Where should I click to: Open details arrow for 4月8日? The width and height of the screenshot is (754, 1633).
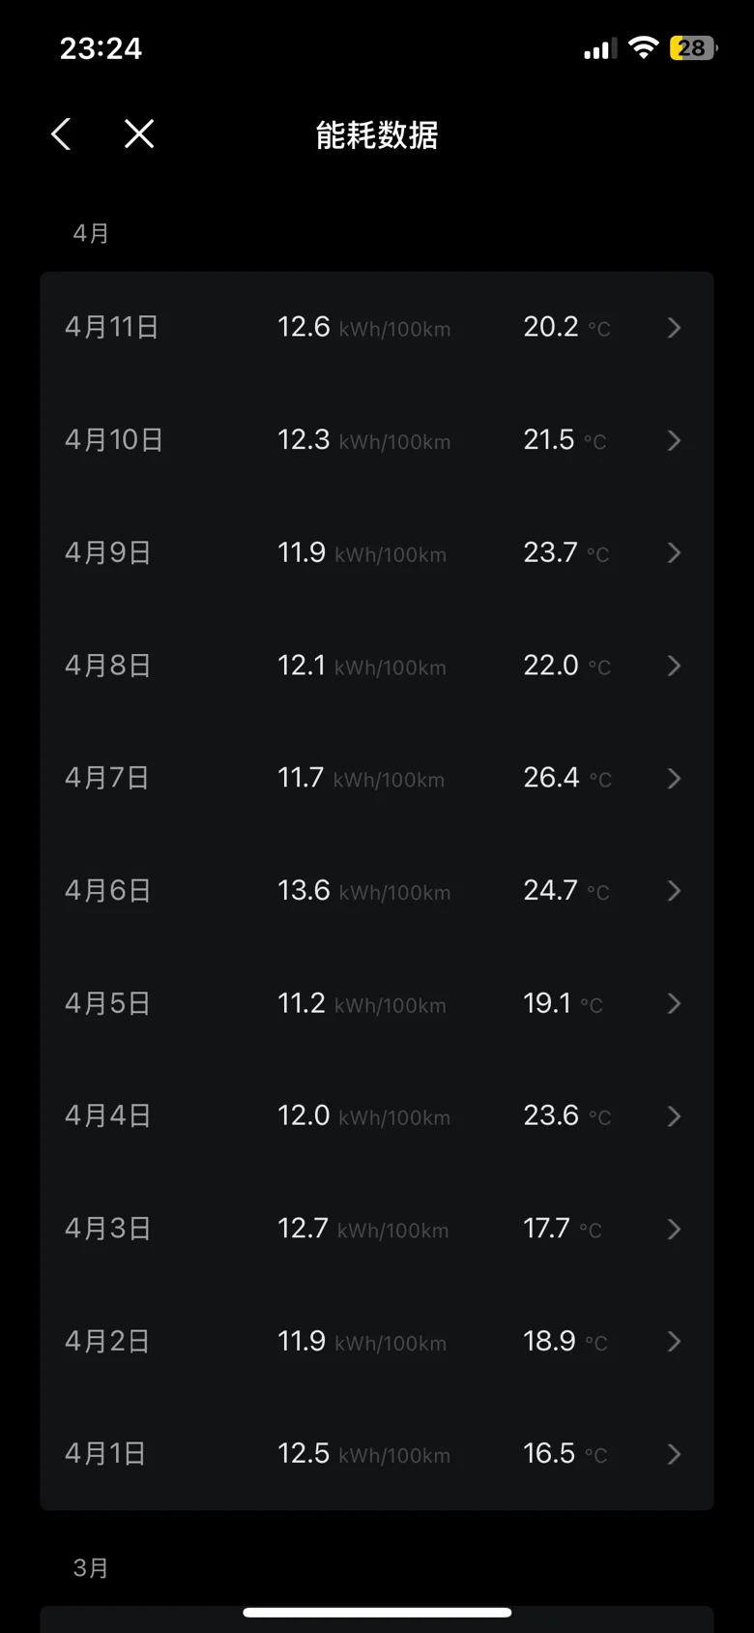click(x=674, y=667)
